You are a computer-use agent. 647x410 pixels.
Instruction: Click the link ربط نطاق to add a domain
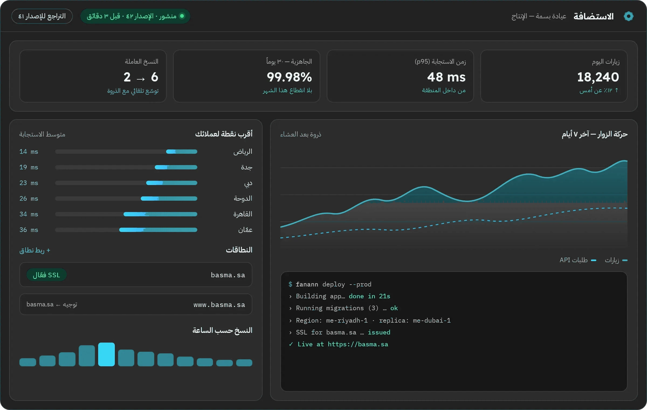coord(35,250)
